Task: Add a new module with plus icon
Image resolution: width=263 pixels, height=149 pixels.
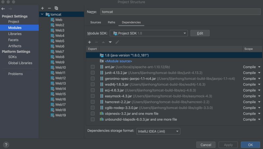Action: point(42,8)
